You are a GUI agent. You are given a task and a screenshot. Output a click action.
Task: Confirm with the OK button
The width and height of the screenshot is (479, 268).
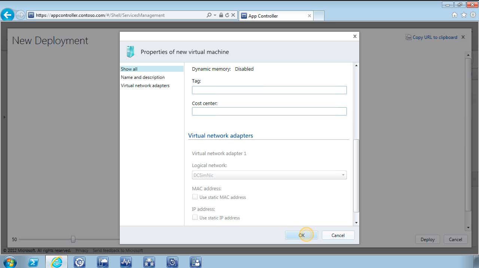[x=302, y=235]
